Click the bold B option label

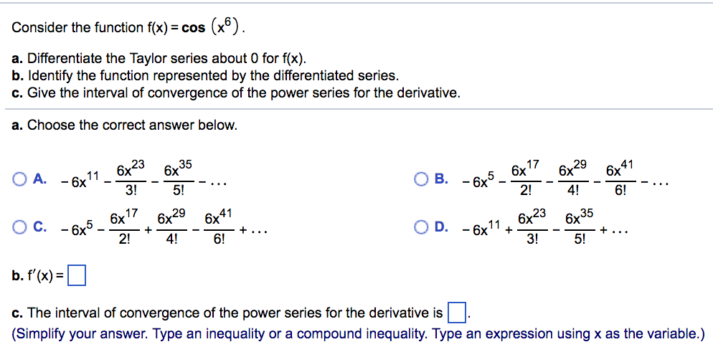tap(440, 179)
